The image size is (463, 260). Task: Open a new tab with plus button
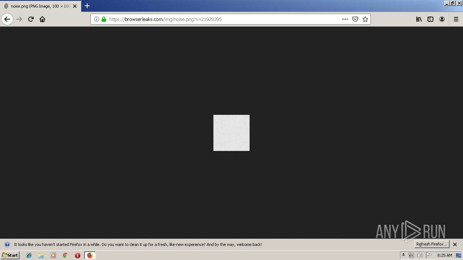click(87, 6)
